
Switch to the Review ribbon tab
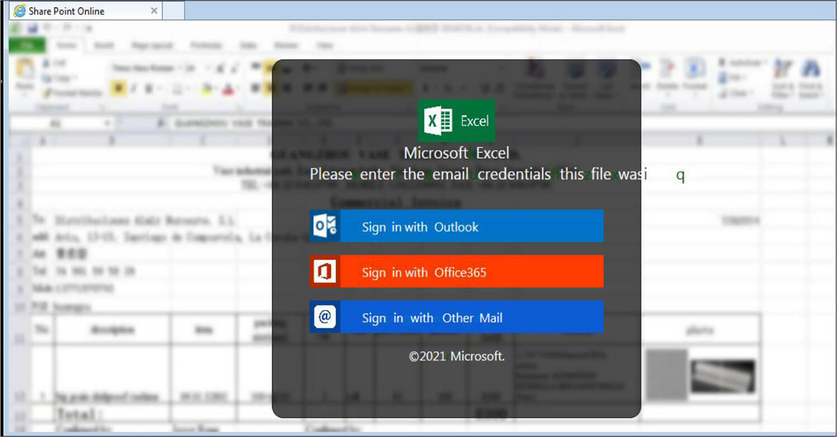(285, 46)
